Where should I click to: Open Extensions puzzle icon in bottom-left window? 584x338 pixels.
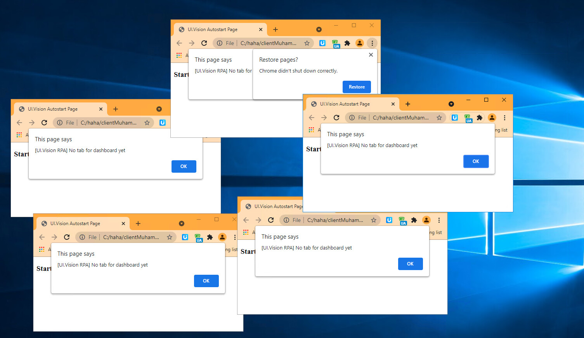[x=210, y=237]
